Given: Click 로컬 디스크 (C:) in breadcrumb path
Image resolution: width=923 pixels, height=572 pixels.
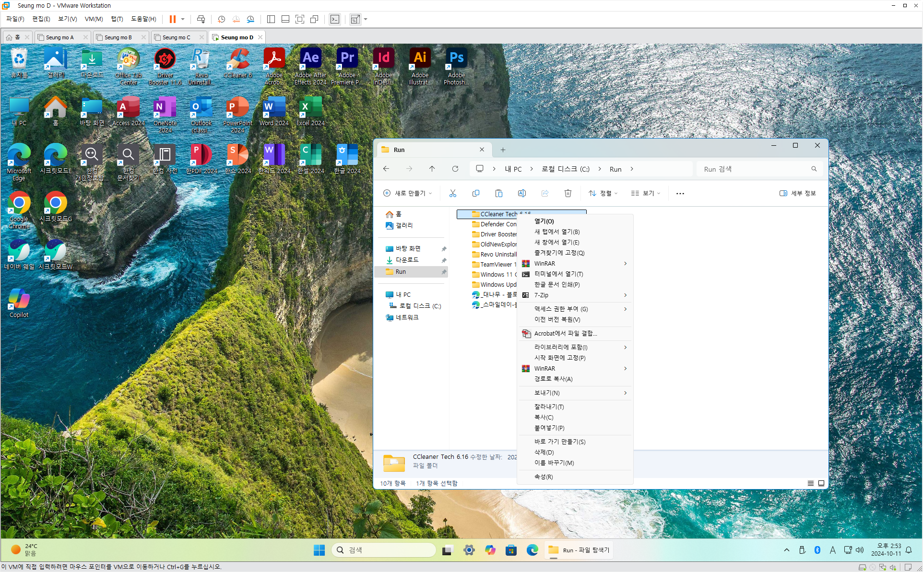Looking at the screenshot, I should pyautogui.click(x=565, y=169).
